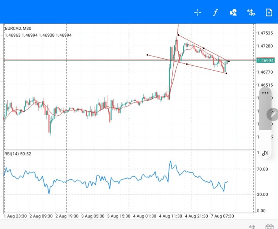Viewport: 278px width, 229px height.
Task: Select the lower trendline's leftmost anchor point
Action: coord(147,55)
